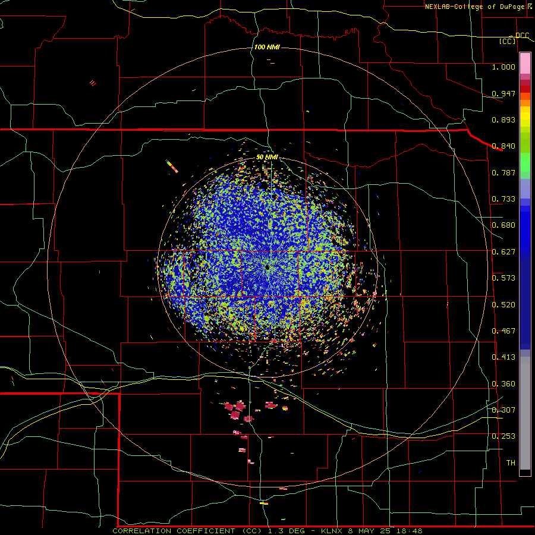This screenshot has height=535, width=535.
Task: Click the TH label near the scale bottom
Action: [511, 463]
